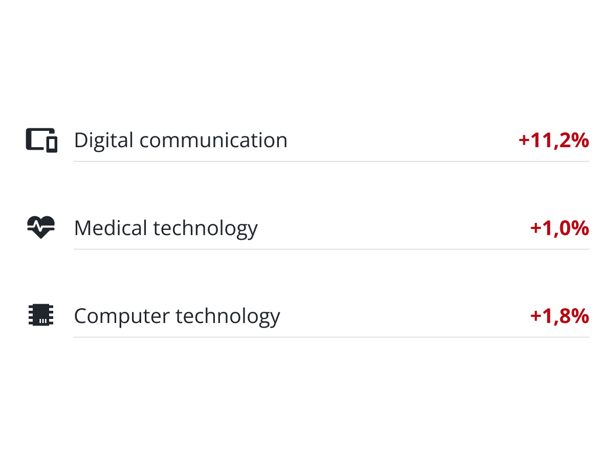This screenshot has width=614, height=460.
Task: Click the divider line under Digital communication
Action: click(332, 161)
